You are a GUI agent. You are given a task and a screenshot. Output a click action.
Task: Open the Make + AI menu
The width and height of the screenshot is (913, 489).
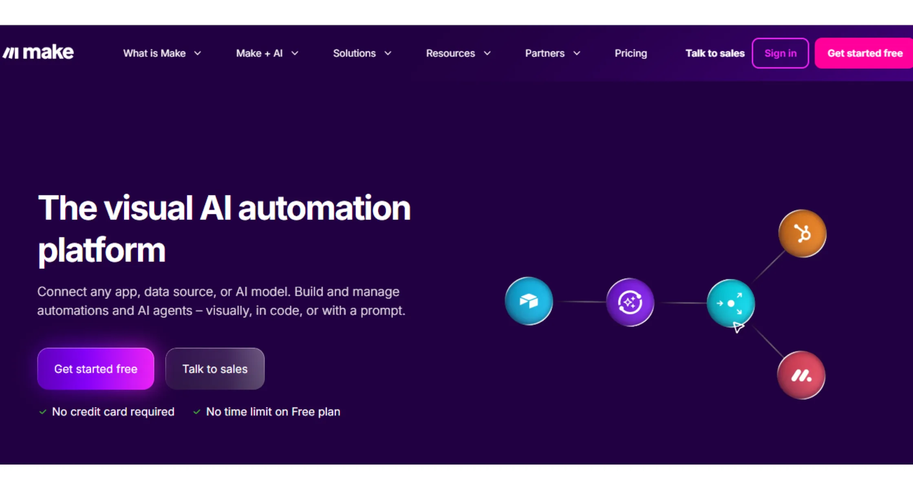pos(259,53)
